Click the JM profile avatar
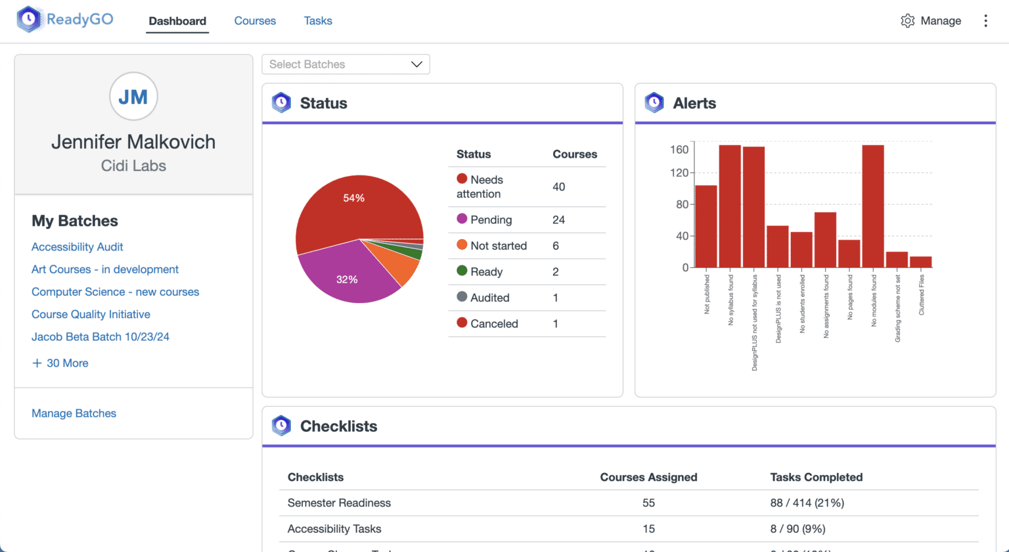Viewport: 1009px width, 552px height. pos(133,97)
